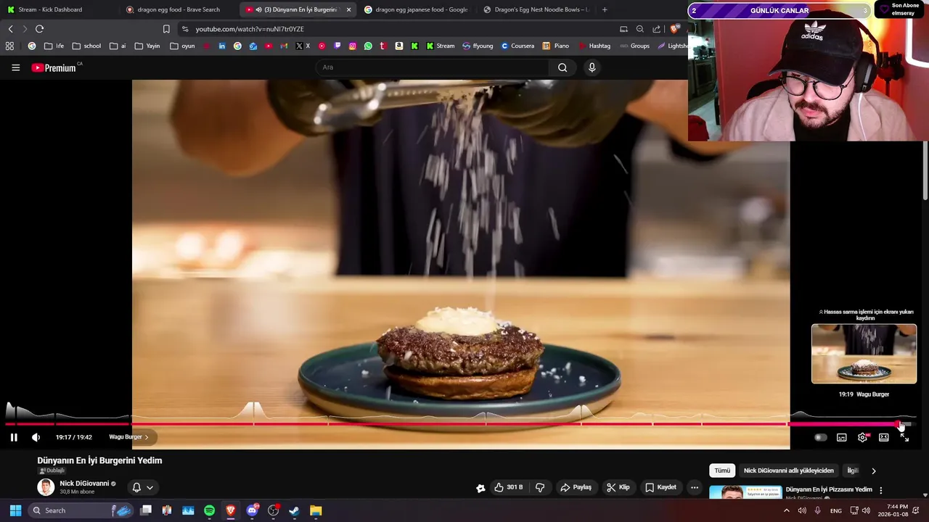Exit full screen with the arrows icon
This screenshot has width=929, height=522.
(904, 437)
